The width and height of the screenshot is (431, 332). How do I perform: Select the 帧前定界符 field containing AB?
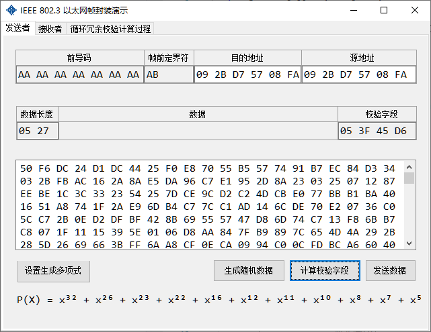click(169, 74)
